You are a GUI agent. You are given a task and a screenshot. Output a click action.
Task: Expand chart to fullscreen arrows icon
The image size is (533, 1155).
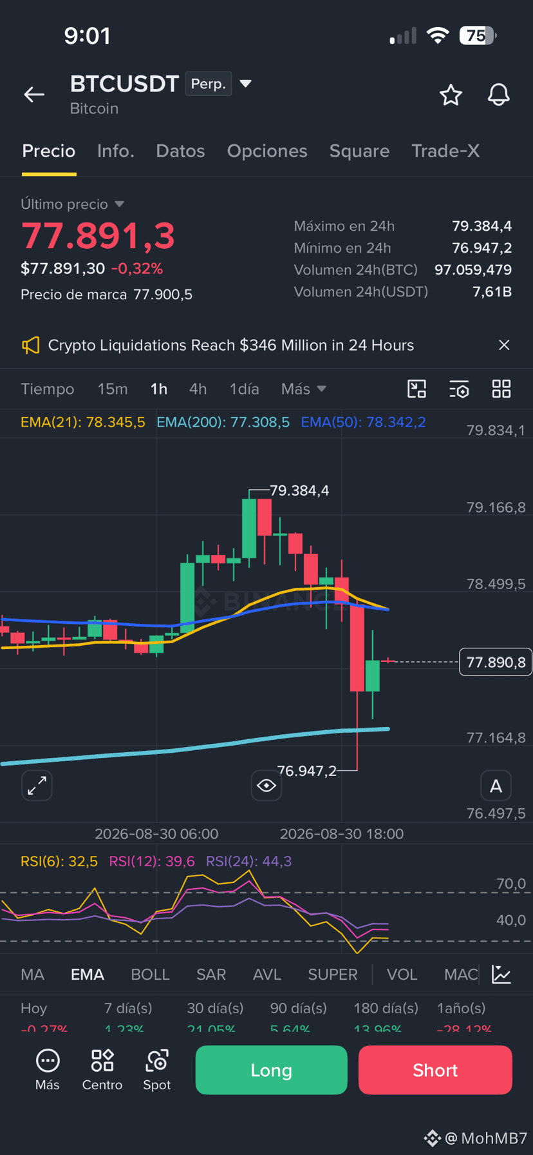pos(37,785)
